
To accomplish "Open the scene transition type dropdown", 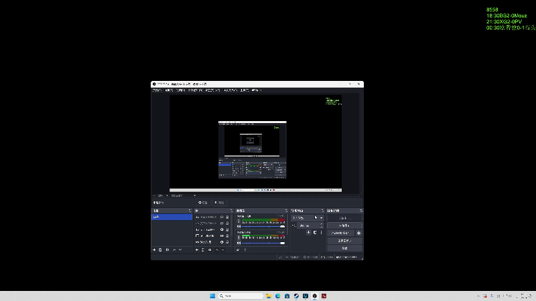I will [x=307, y=218].
